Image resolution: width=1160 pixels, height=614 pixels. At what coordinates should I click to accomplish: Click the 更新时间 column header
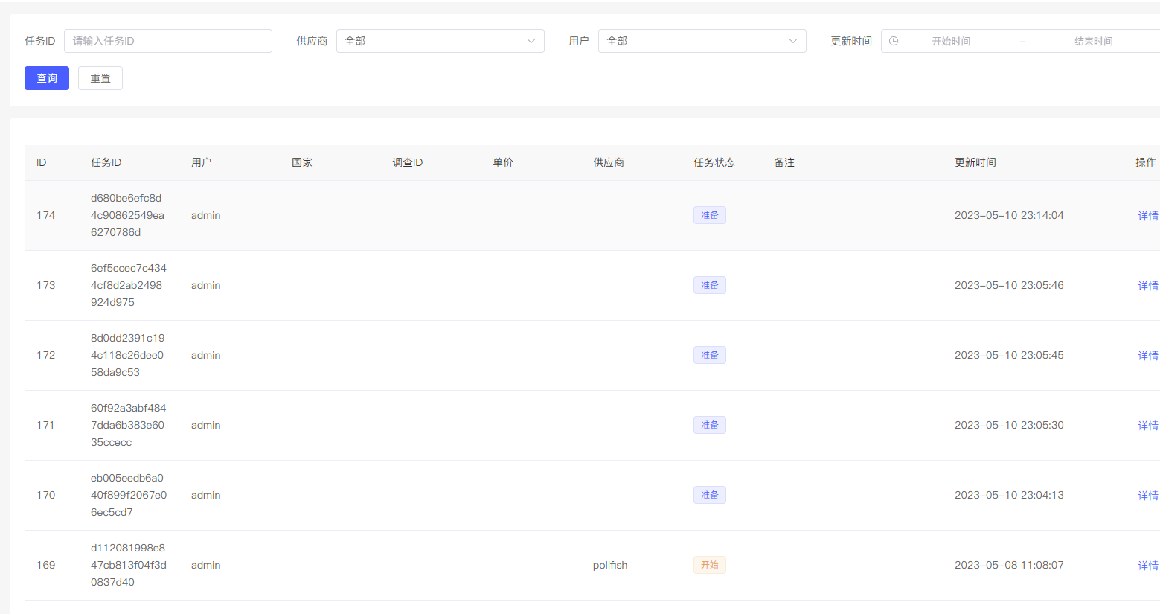[x=975, y=162]
